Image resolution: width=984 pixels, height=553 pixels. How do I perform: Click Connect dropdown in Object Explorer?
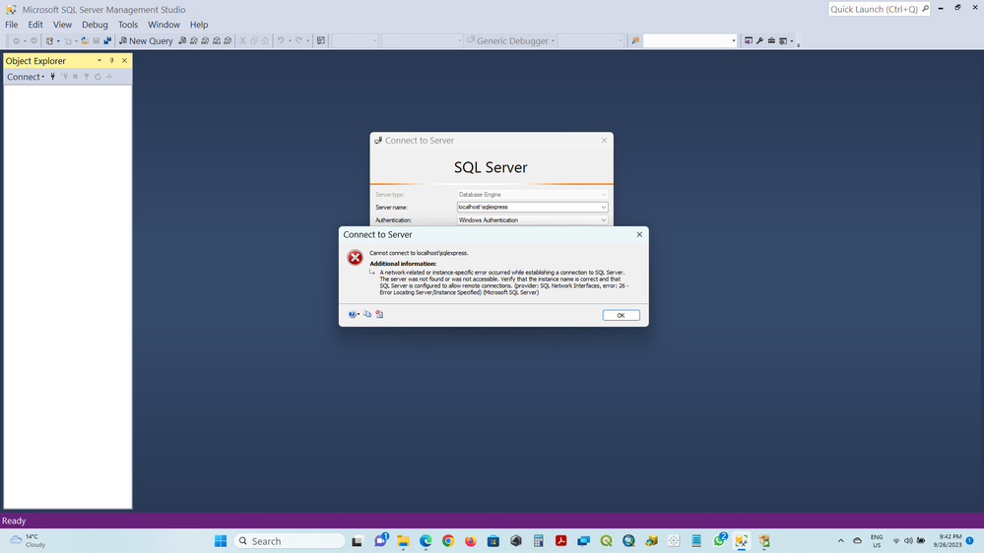coord(26,77)
